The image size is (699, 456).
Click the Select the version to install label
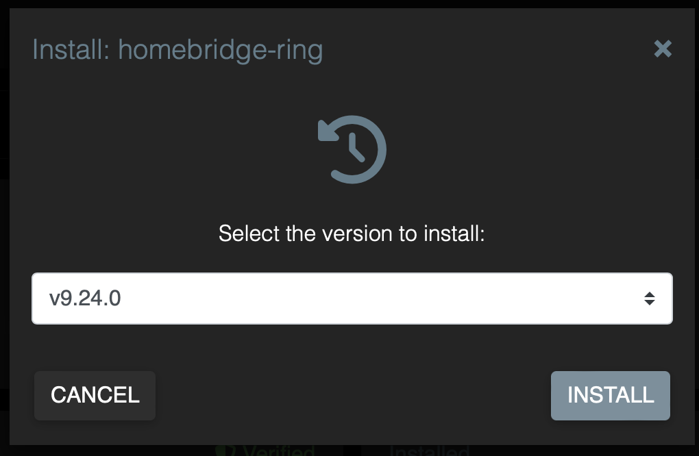351,233
